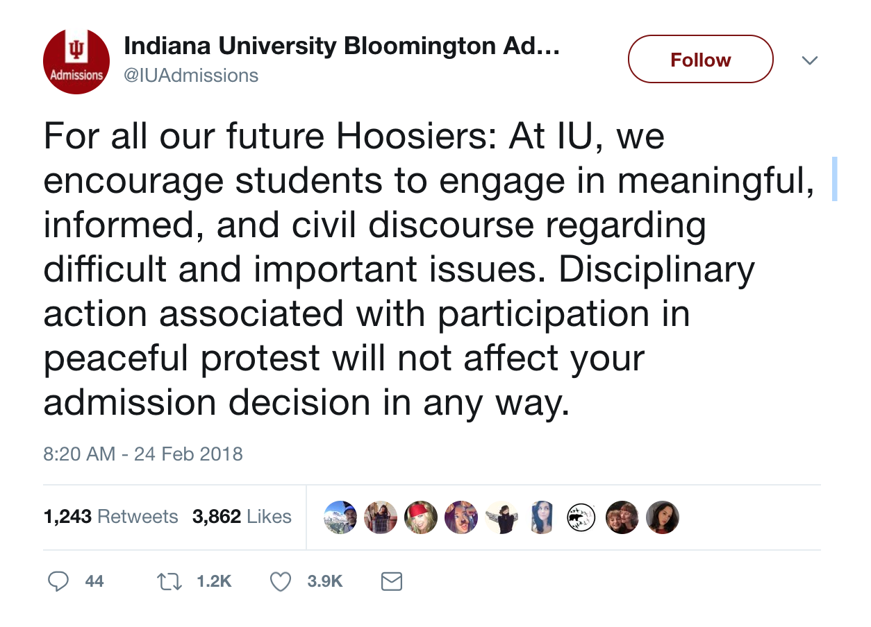Open the dog-filter selfie liker avatar
Viewport: 871px width, 627px height.
point(461,517)
